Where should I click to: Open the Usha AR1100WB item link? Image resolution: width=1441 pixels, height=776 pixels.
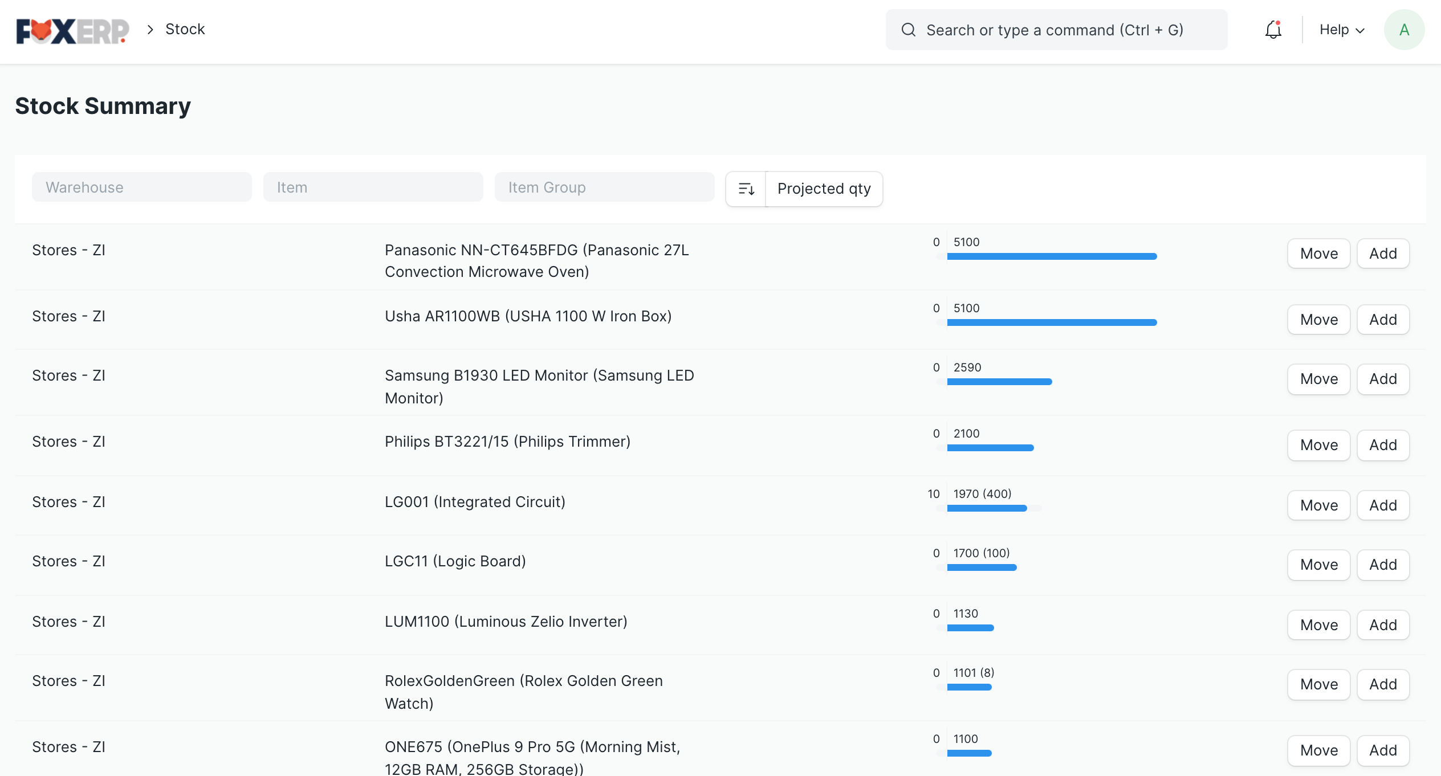pyautogui.click(x=528, y=316)
